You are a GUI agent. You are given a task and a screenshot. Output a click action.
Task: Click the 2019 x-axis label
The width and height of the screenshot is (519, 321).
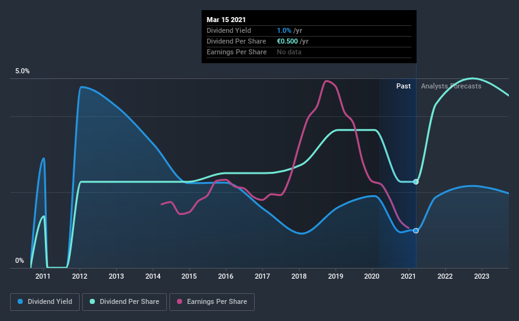coord(336,276)
